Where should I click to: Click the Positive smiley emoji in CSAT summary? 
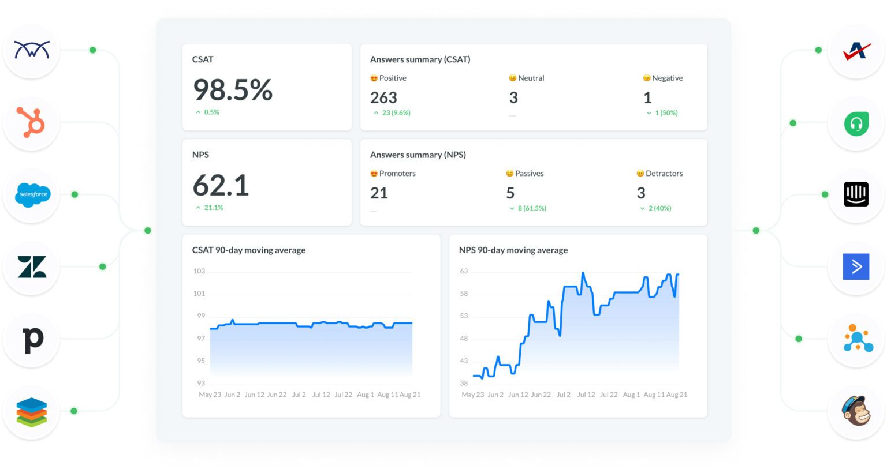pyautogui.click(x=374, y=78)
